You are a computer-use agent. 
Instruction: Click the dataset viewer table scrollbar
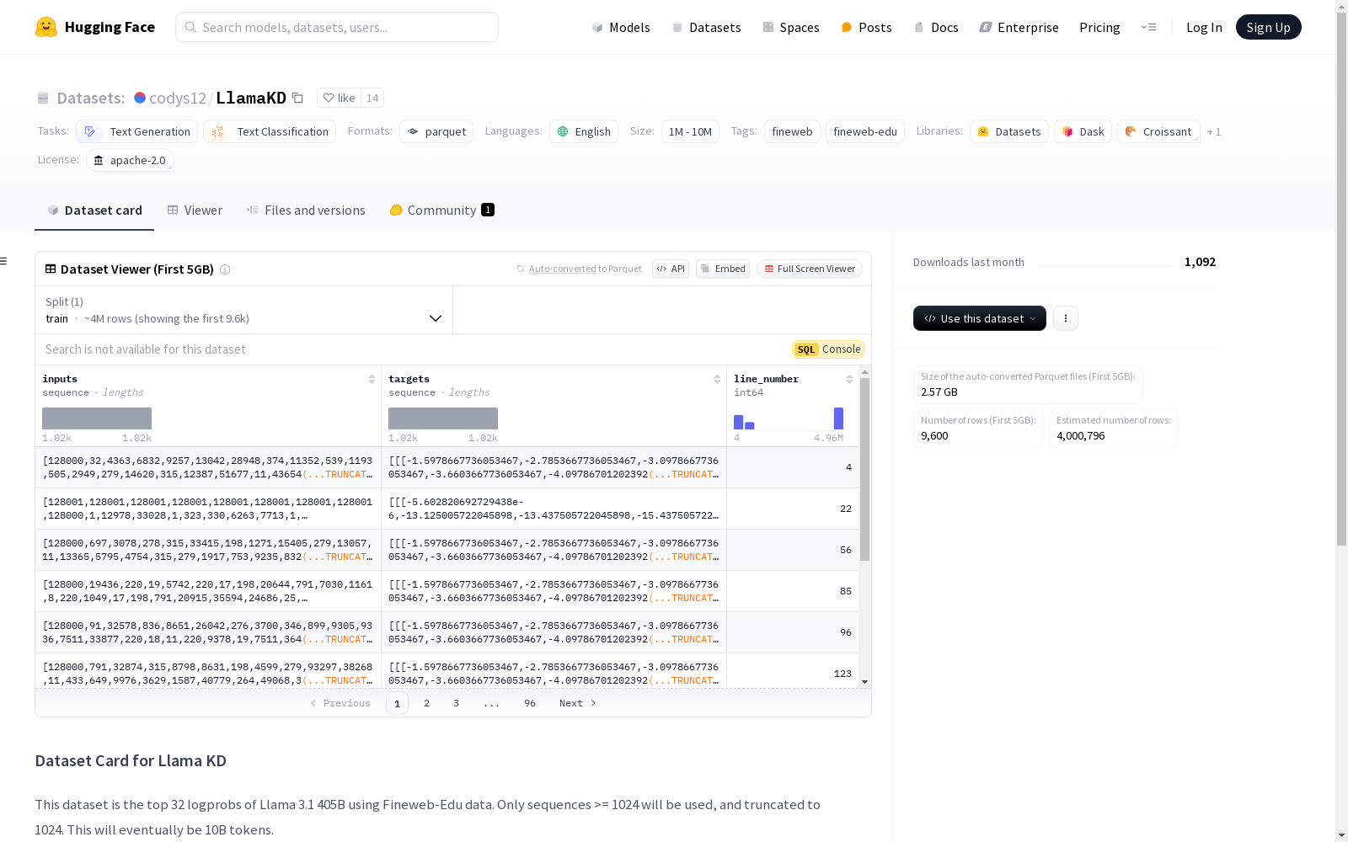[864, 469]
